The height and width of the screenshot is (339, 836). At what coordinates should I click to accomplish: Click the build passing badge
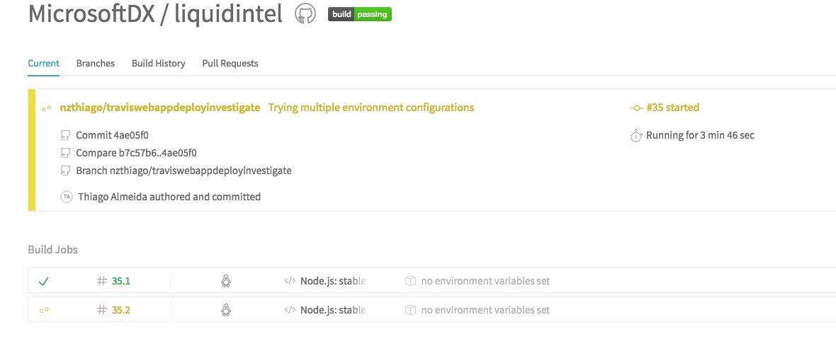[360, 14]
